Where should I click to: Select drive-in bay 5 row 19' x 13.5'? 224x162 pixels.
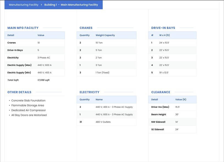point(172,73)
